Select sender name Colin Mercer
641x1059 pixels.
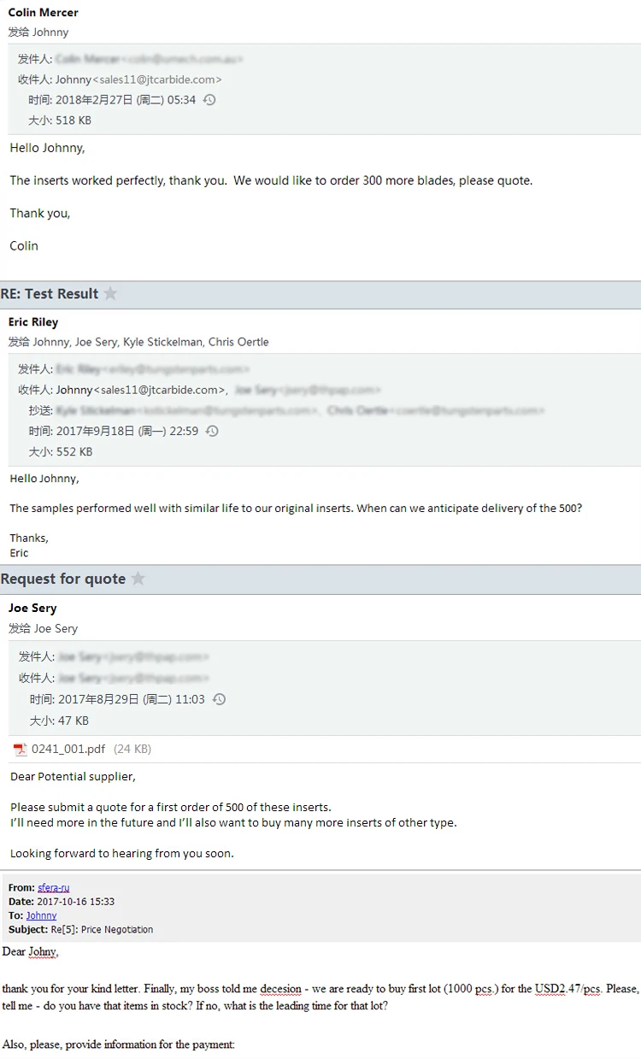coord(43,13)
